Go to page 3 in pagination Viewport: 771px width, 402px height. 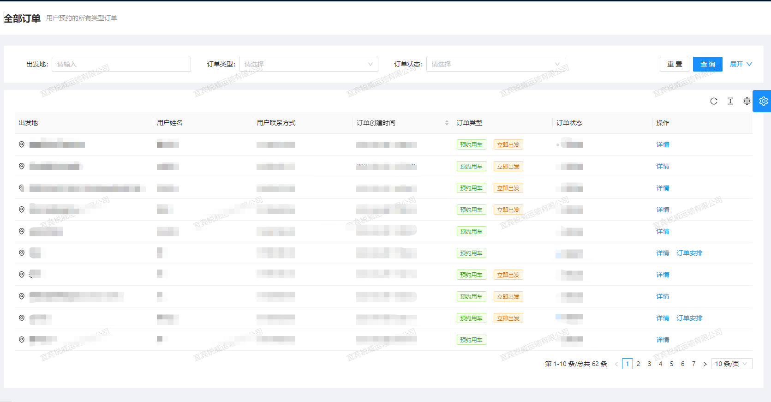[650, 364]
